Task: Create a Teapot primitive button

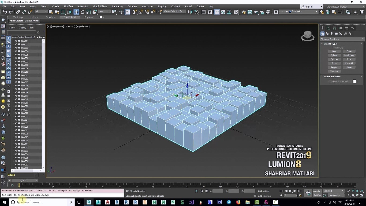Action: (x=334, y=67)
